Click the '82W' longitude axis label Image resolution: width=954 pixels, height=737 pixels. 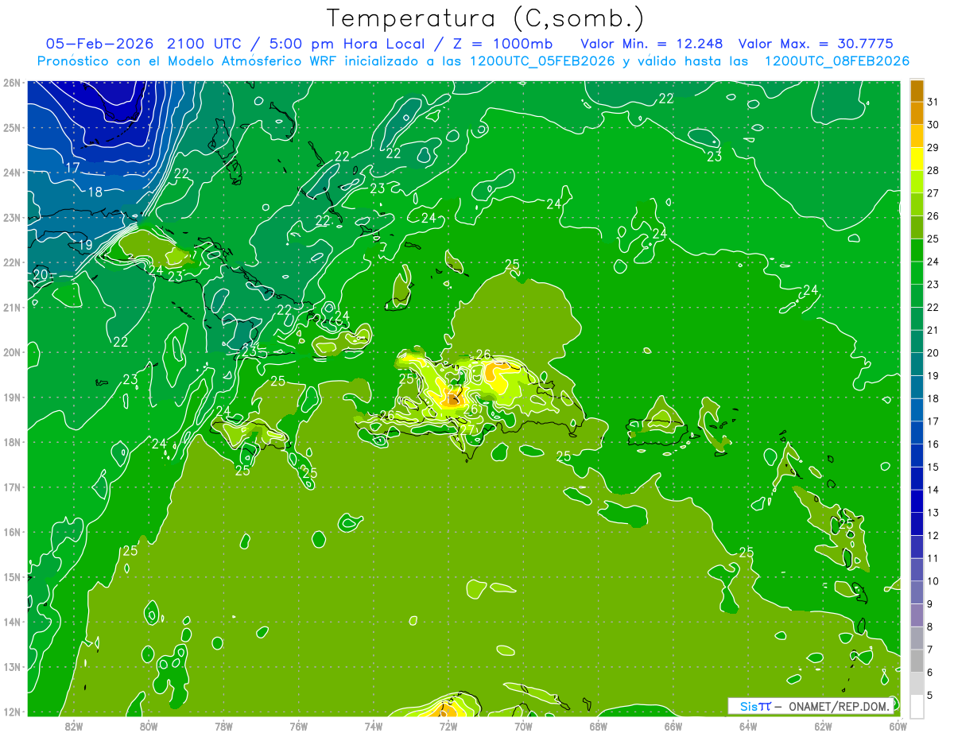click(x=73, y=726)
